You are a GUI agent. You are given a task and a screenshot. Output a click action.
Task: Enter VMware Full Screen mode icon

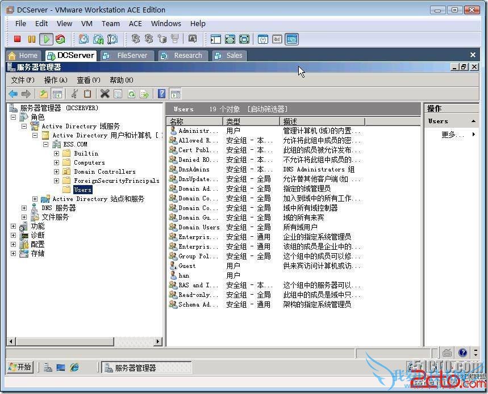pos(244,39)
